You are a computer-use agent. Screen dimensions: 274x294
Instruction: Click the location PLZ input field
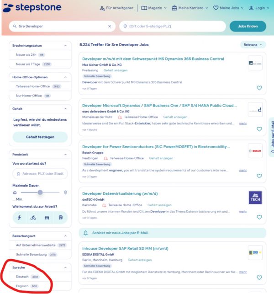(173, 27)
